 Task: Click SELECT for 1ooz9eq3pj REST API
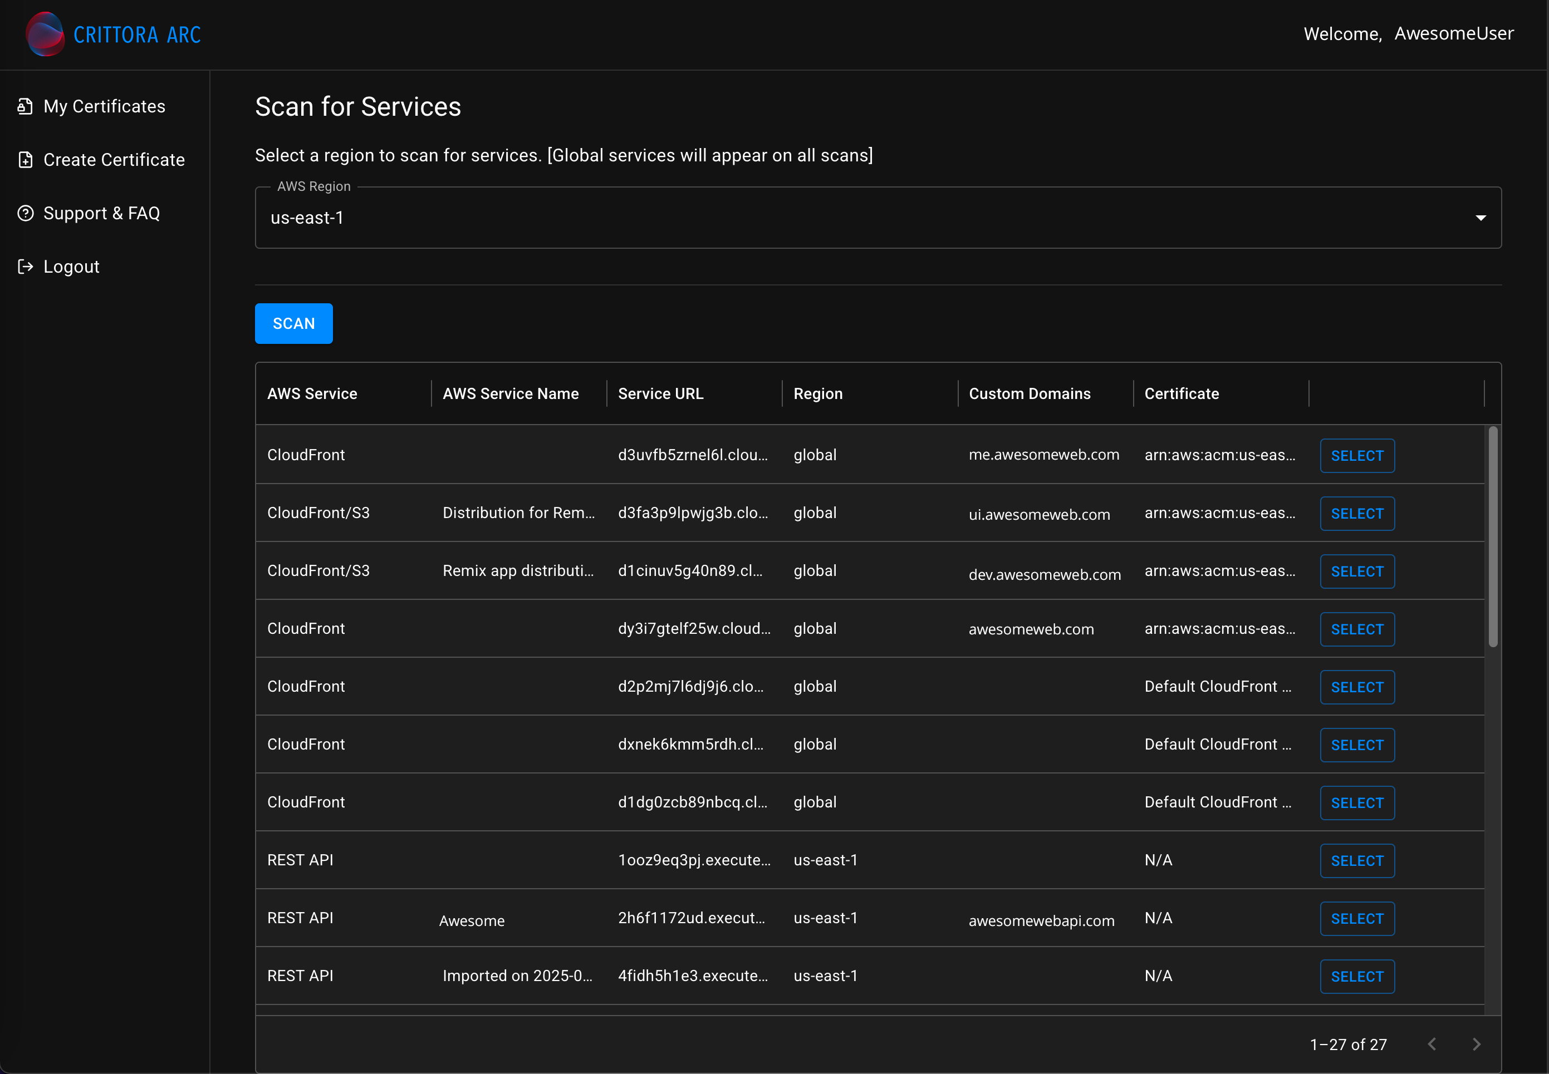1356,861
